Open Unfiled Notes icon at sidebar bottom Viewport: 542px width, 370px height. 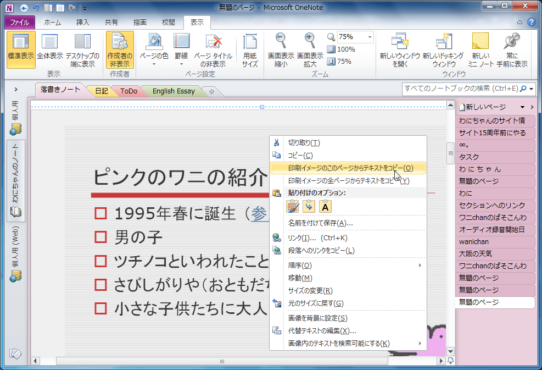15,354
